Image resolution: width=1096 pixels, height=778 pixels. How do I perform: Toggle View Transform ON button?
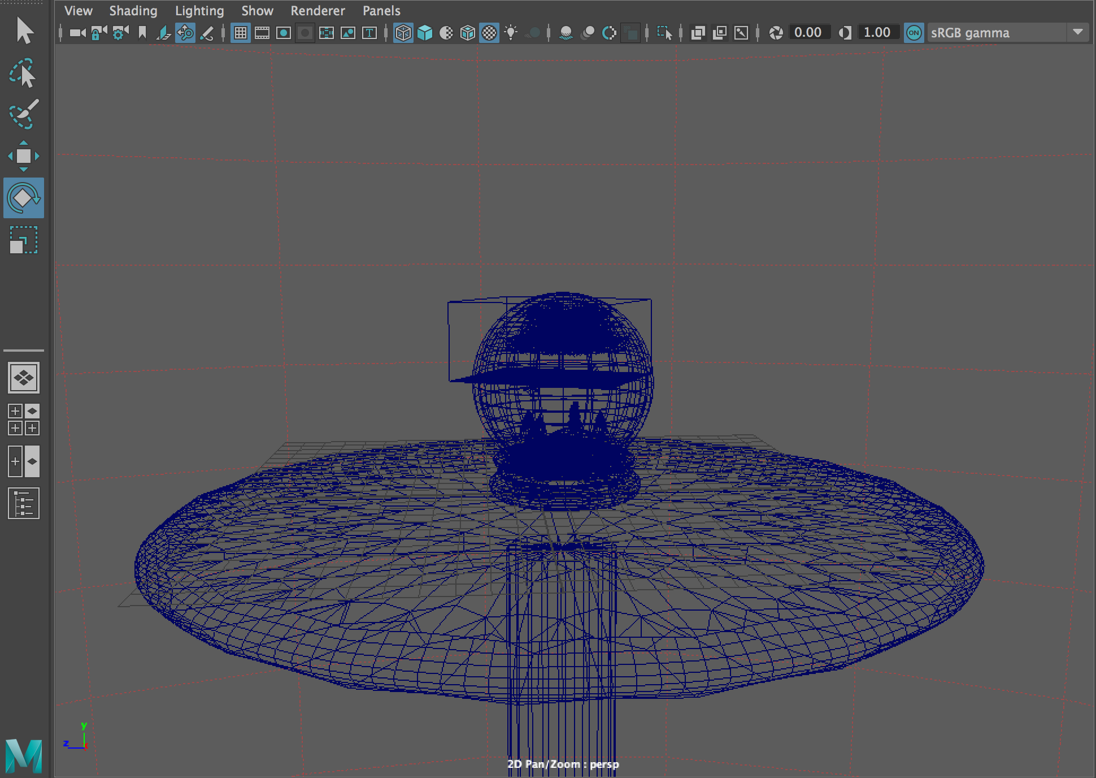tap(914, 33)
